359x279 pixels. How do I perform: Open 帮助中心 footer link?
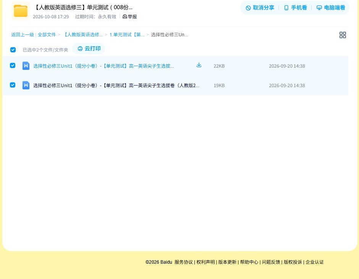tap(249, 262)
